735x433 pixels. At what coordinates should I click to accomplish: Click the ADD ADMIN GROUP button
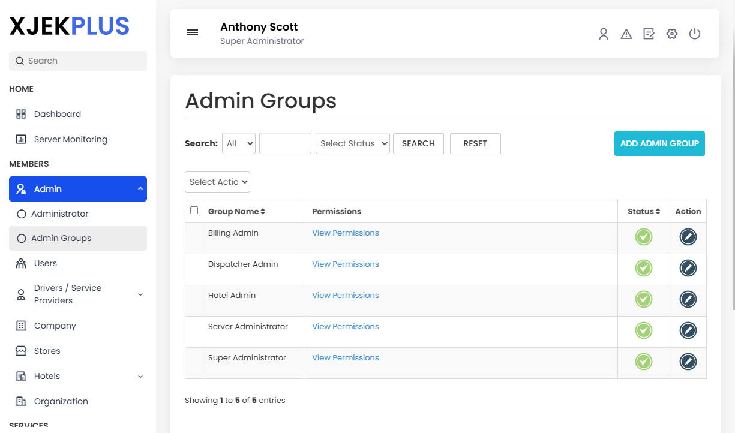coord(659,143)
